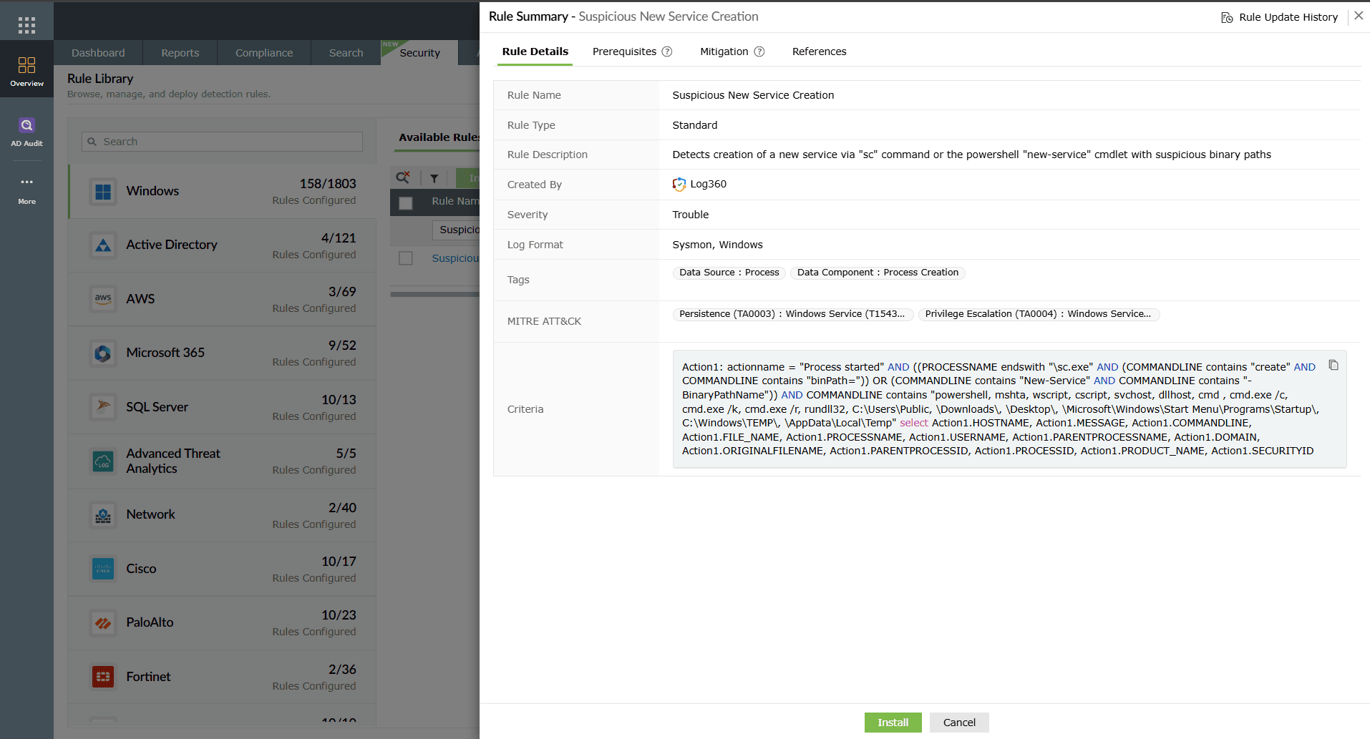Switch to Available Rules tab
This screenshot has height=739, width=1370.
click(439, 137)
